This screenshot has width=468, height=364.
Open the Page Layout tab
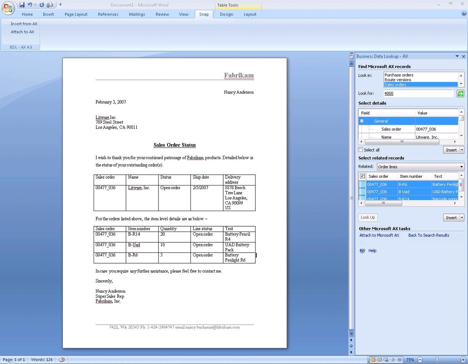click(x=76, y=14)
